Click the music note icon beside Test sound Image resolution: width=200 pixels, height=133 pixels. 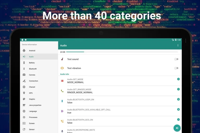(x=62, y=59)
